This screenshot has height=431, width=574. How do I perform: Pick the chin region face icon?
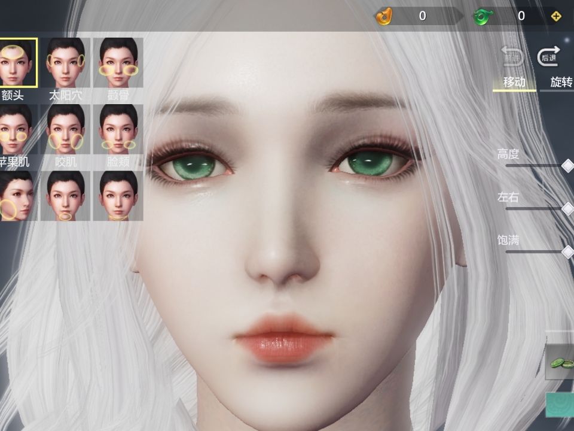pos(65,196)
